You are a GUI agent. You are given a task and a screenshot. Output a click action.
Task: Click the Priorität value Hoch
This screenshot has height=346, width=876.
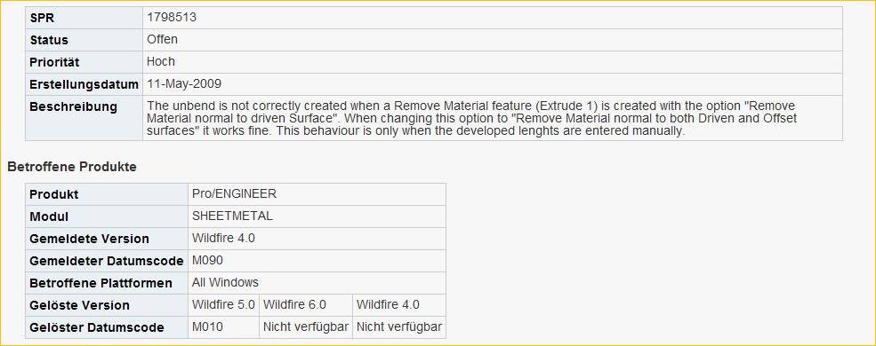pos(161,62)
